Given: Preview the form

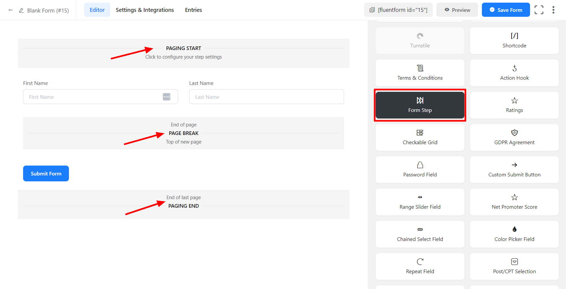Looking at the screenshot, I should point(457,10).
